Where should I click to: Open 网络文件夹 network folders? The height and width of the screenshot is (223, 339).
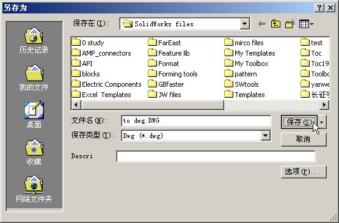point(34,189)
